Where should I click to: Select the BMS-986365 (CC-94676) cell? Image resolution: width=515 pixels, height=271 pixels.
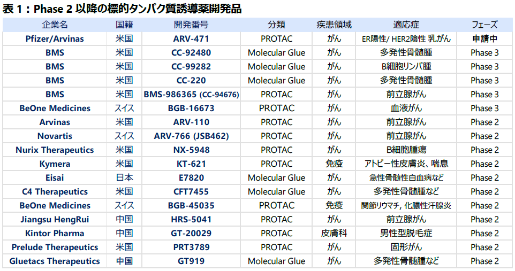[191, 95]
